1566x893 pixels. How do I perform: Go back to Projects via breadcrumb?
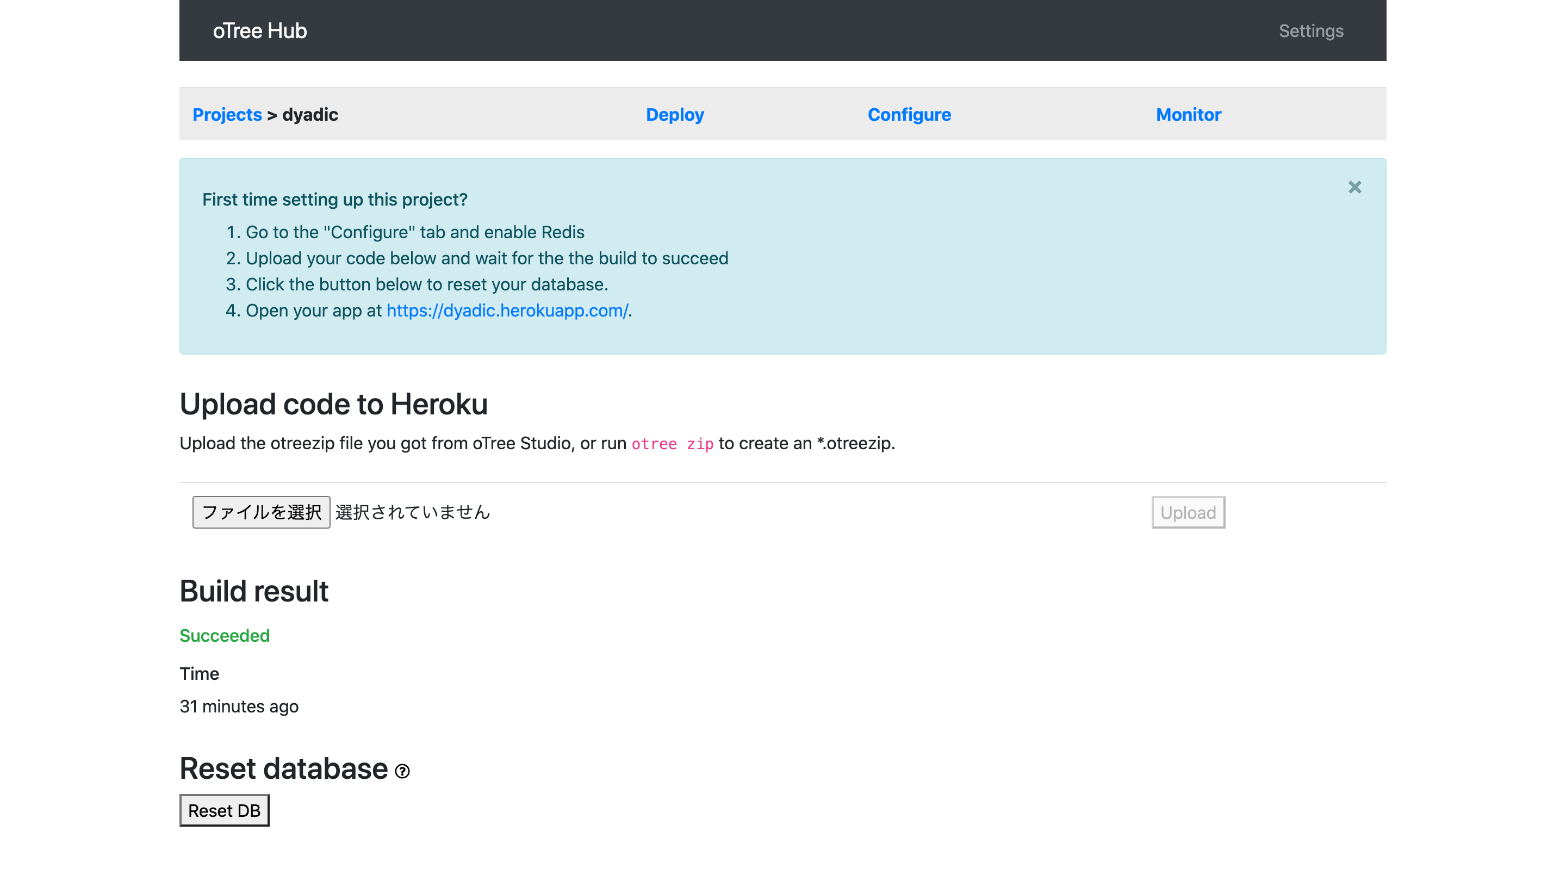tap(227, 115)
